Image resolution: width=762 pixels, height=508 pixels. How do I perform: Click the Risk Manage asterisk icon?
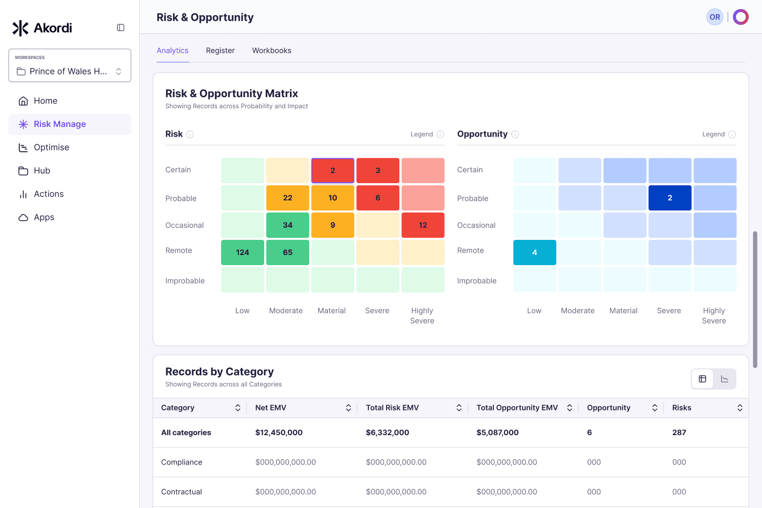pyautogui.click(x=23, y=124)
